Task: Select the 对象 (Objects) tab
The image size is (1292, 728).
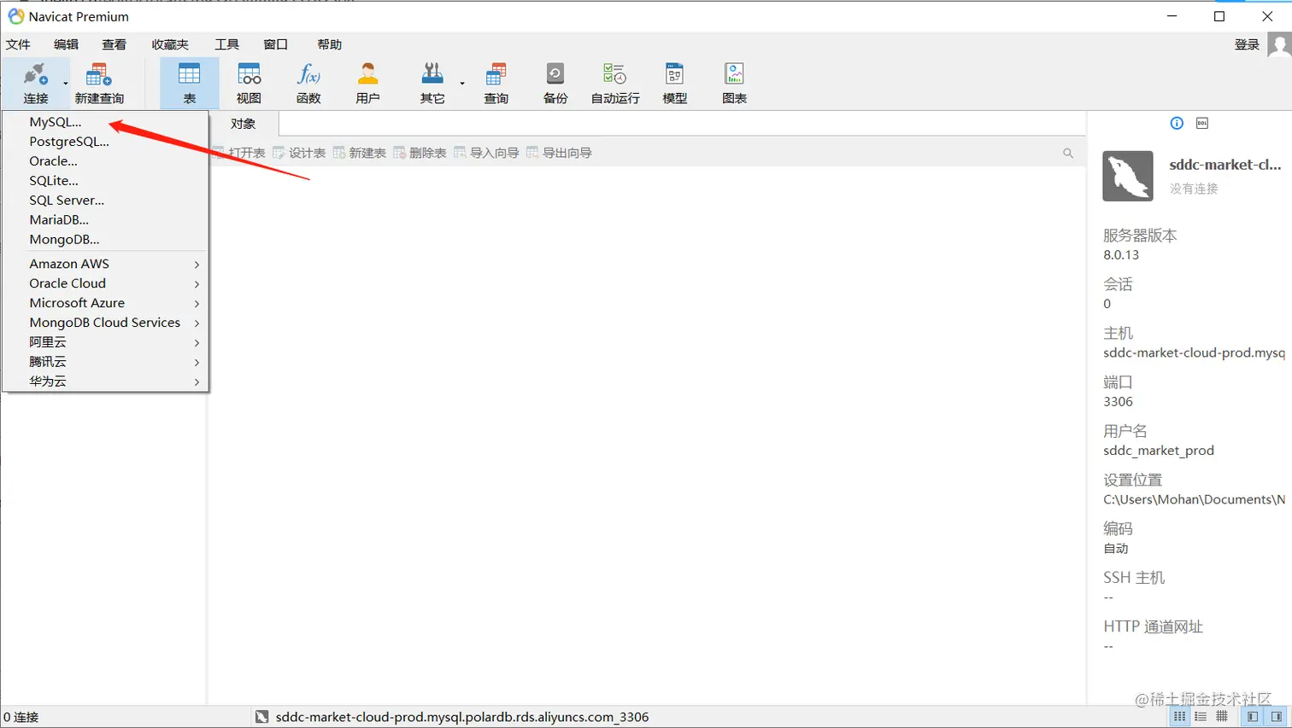Action: tap(244, 124)
